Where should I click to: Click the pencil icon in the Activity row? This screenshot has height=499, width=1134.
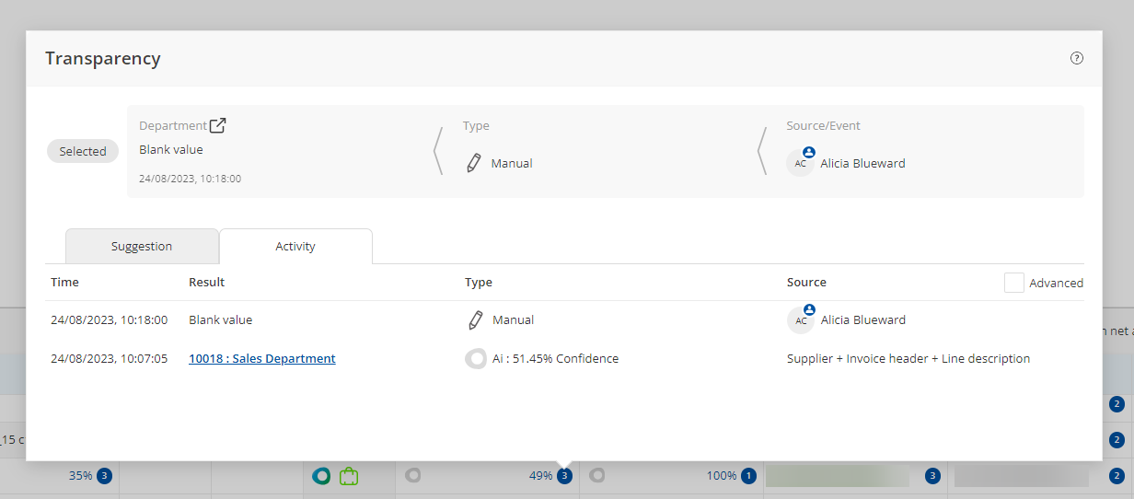coord(476,320)
